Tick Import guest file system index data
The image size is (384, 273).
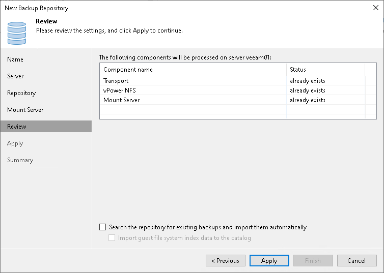113,238
